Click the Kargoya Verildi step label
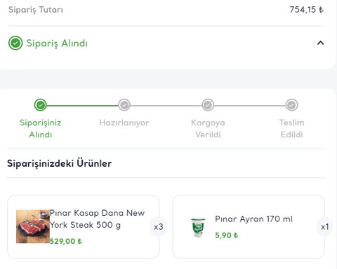337x269 pixels. 208,128
